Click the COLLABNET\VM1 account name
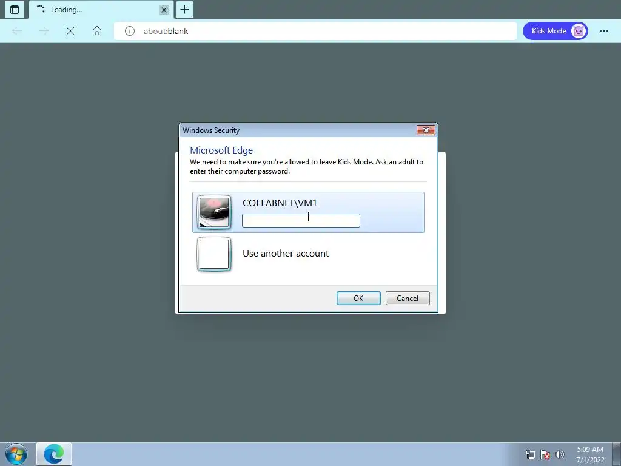 click(x=280, y=203)
